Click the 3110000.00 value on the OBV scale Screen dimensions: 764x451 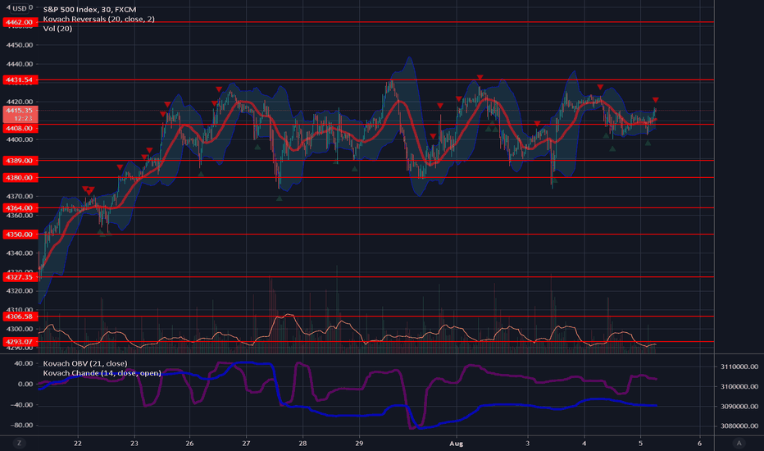pos(739,367)
